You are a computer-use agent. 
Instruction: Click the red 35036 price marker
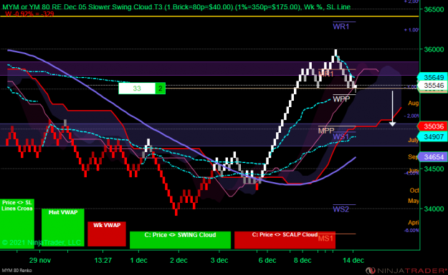432,126
